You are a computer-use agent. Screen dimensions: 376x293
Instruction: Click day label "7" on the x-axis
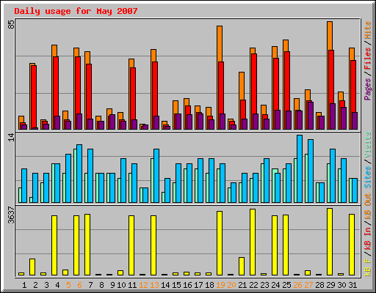90,285
